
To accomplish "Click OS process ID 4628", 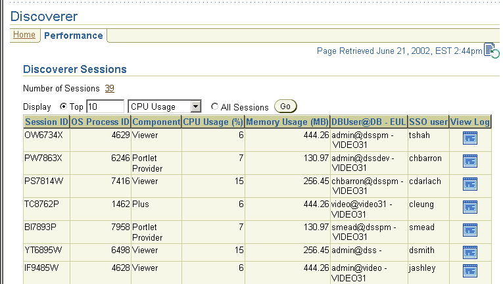I will click(x=120, y=268).
